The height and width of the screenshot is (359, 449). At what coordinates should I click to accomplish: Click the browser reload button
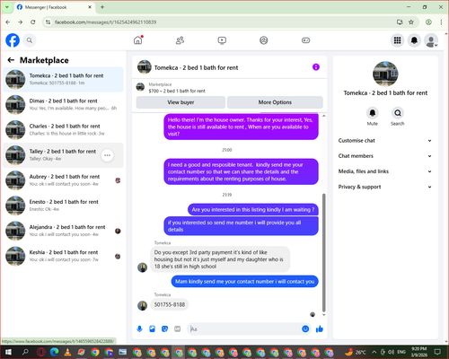pyautogui.click(x=33, y=22)
